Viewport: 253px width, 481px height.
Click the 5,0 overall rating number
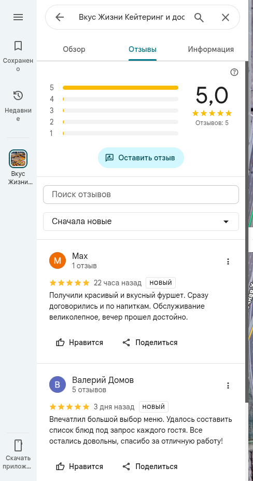pyautogui.click(x=212, y=95)
